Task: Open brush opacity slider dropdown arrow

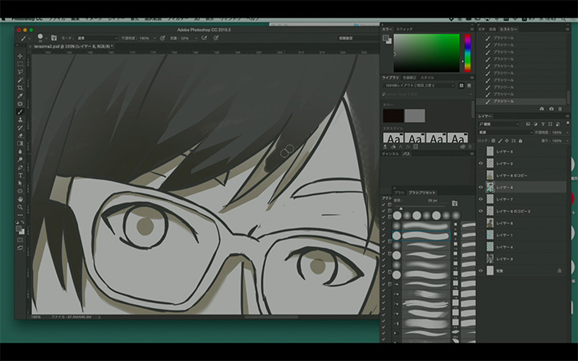Action: click(154, 39)
